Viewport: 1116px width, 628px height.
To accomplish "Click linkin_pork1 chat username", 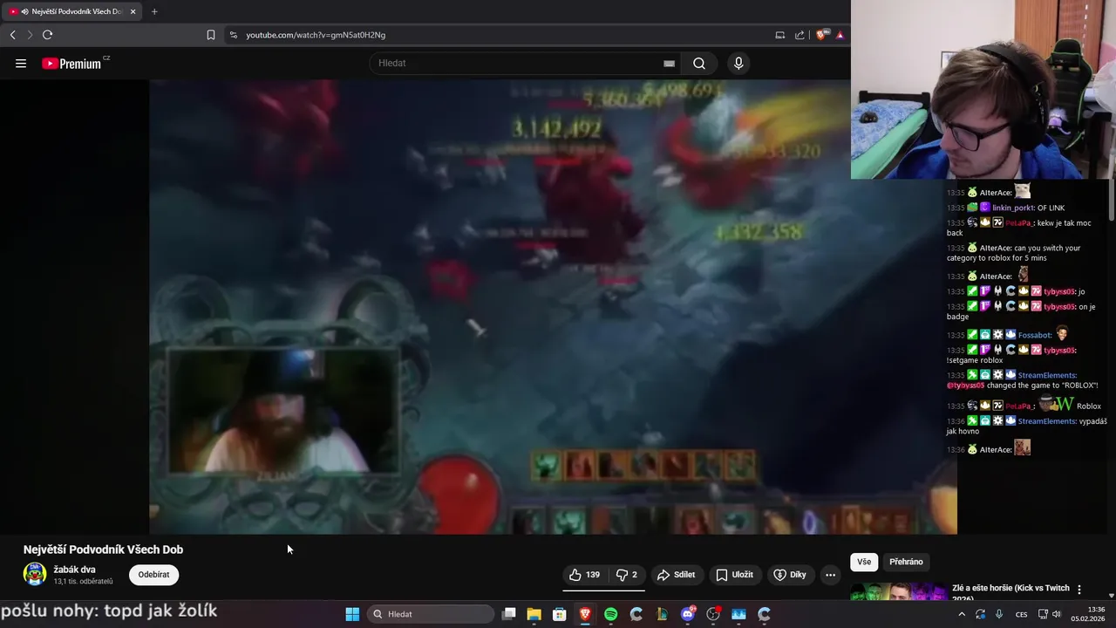I will (1012, 208).
